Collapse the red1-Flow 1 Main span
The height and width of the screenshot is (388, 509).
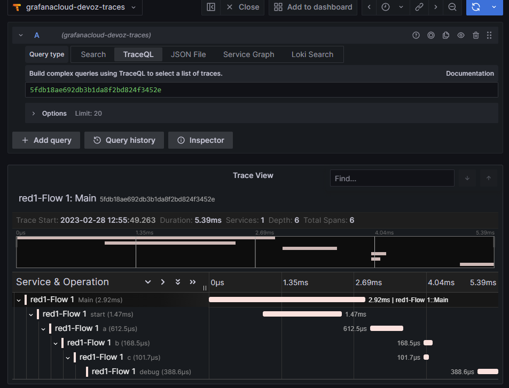(19, 300)
